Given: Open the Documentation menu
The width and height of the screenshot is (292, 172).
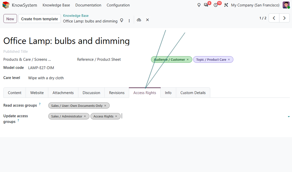Looking at the screenshot, I should [x=88, y=5].
